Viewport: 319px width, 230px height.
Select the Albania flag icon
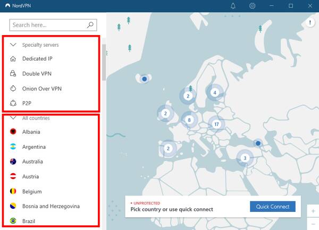pos(13,132)
